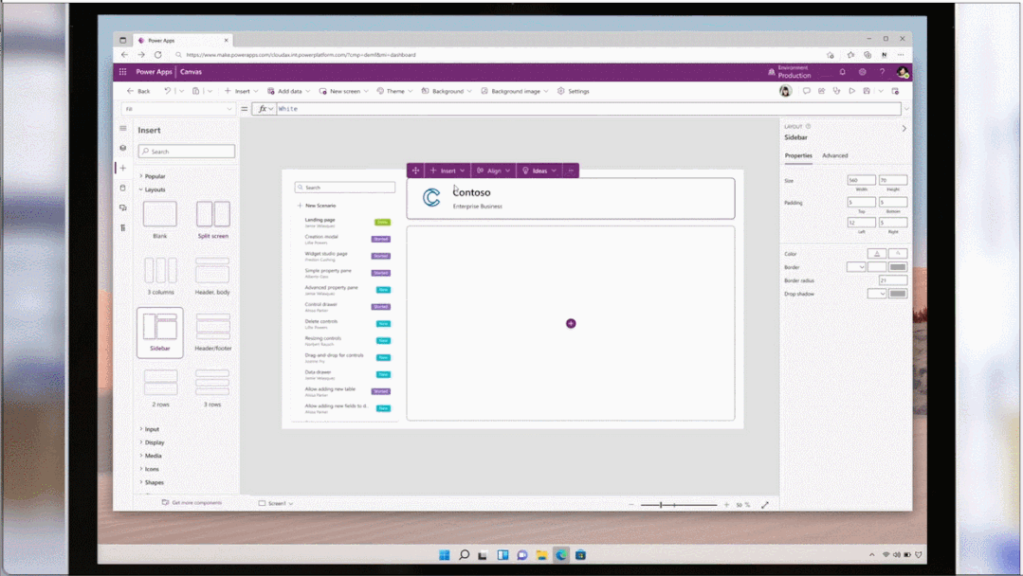
Task: Click the zoom slider in status bar
Action: (679, 505)
